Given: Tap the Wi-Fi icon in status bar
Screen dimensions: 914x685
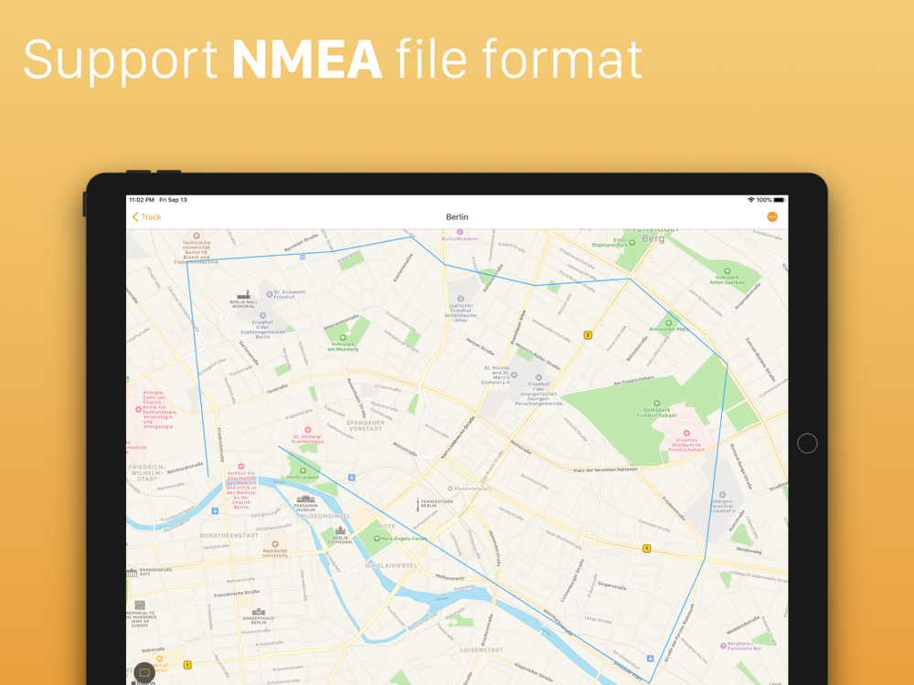Looking at the screenshot, I should (750, 200).
